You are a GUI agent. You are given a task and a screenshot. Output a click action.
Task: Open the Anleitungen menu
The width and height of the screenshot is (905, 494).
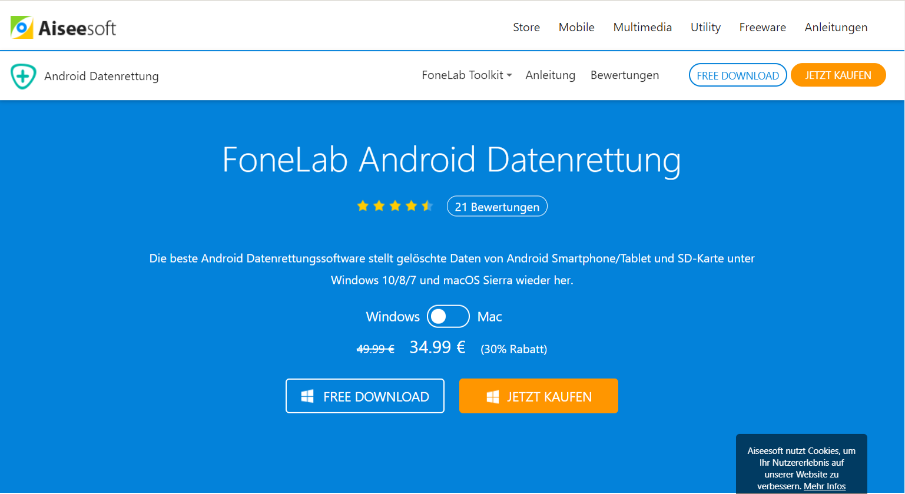point(836,27)
